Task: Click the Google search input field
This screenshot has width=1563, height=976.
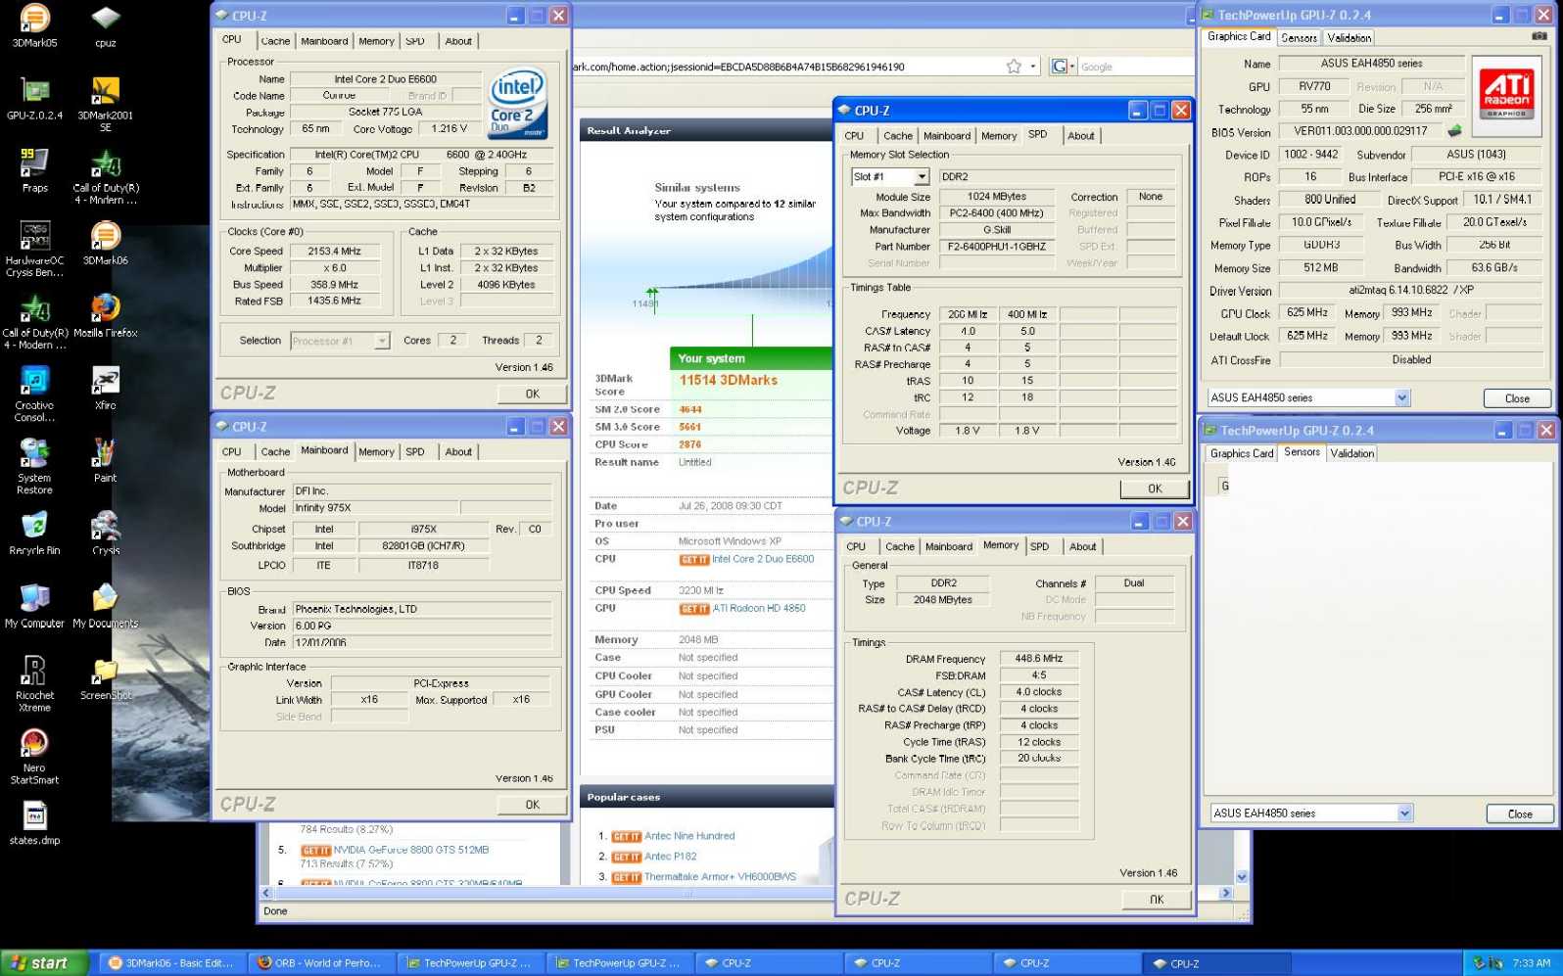Action: (1134, 67)
